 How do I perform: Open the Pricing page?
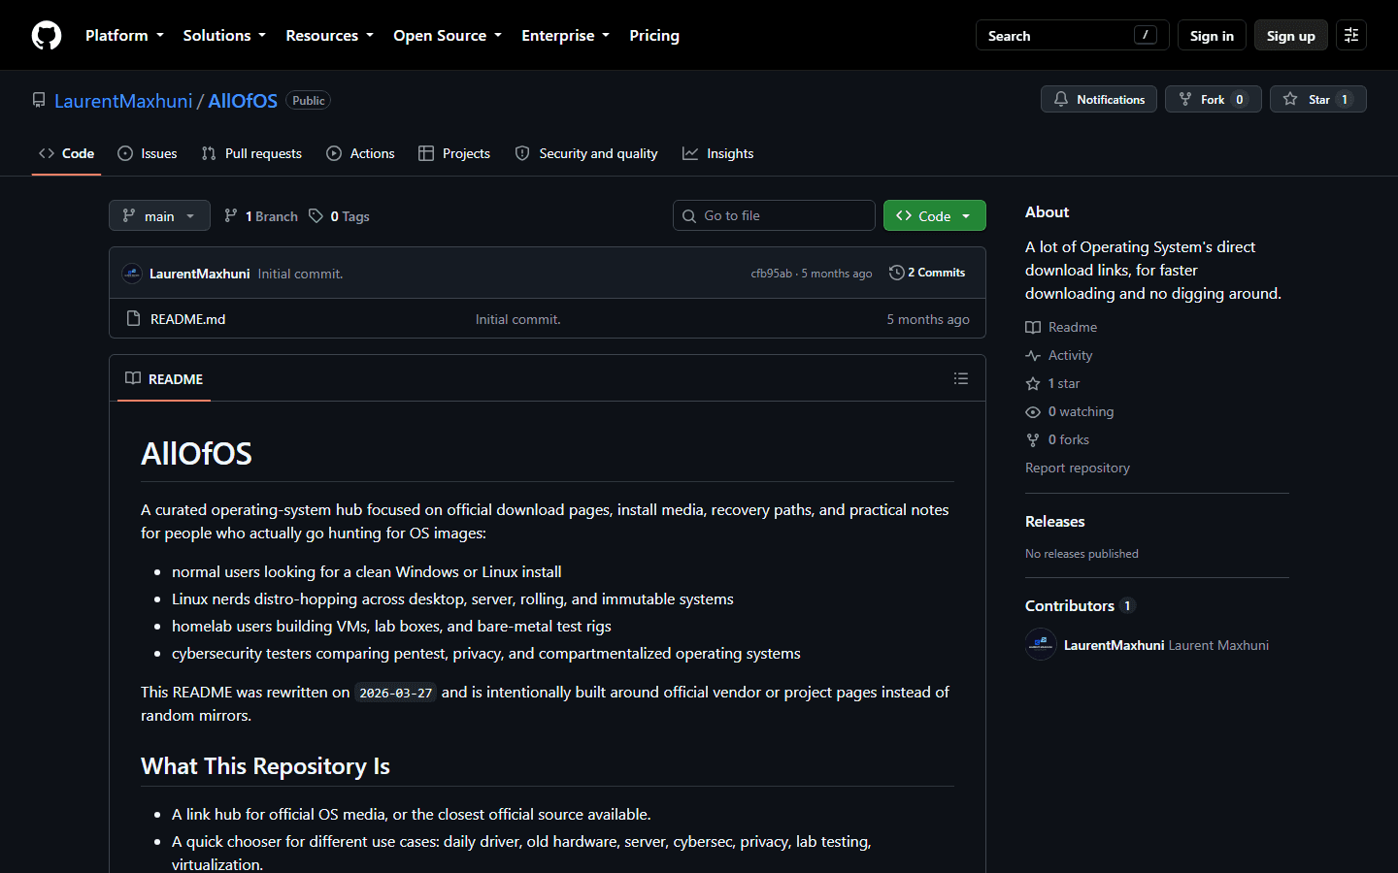(654, 35)
